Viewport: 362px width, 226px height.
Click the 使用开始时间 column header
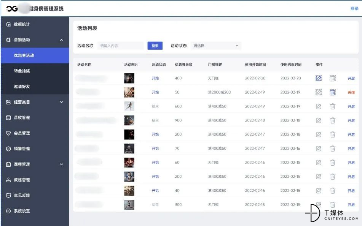click(x=255, y=65)
